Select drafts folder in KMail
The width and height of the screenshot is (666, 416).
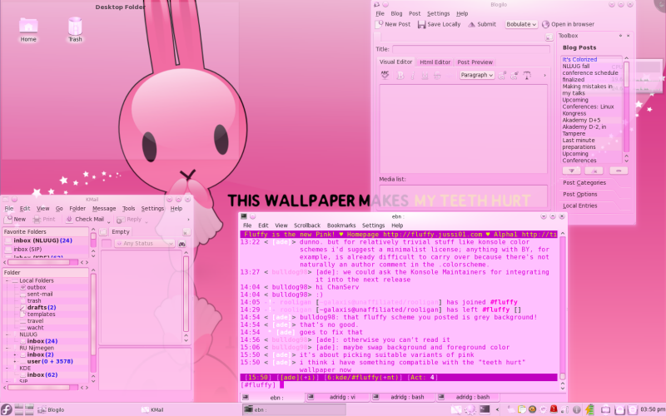[x=42, y=307]
